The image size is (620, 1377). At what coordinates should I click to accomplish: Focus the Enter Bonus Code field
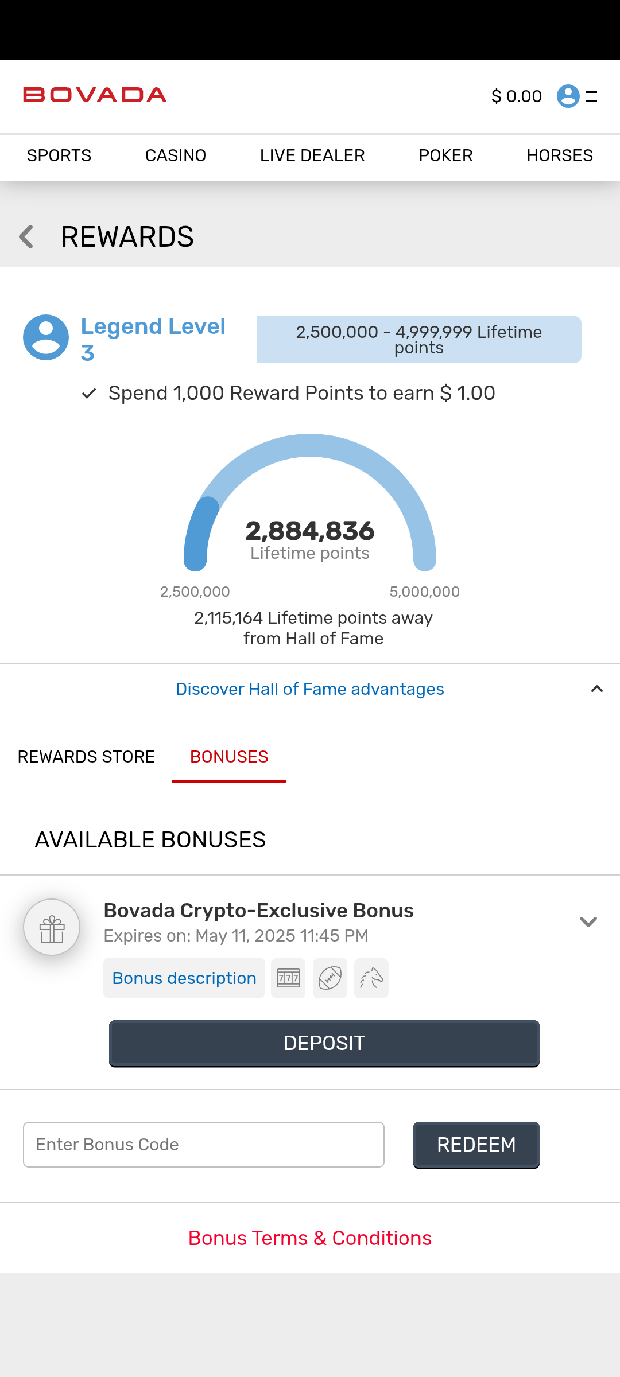(204, 1145)
